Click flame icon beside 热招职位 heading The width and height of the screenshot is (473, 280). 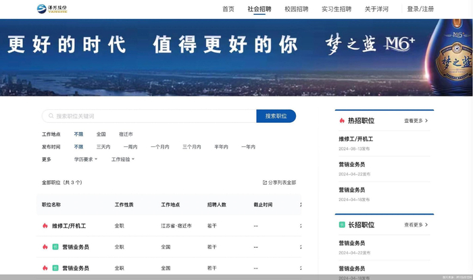342,121
